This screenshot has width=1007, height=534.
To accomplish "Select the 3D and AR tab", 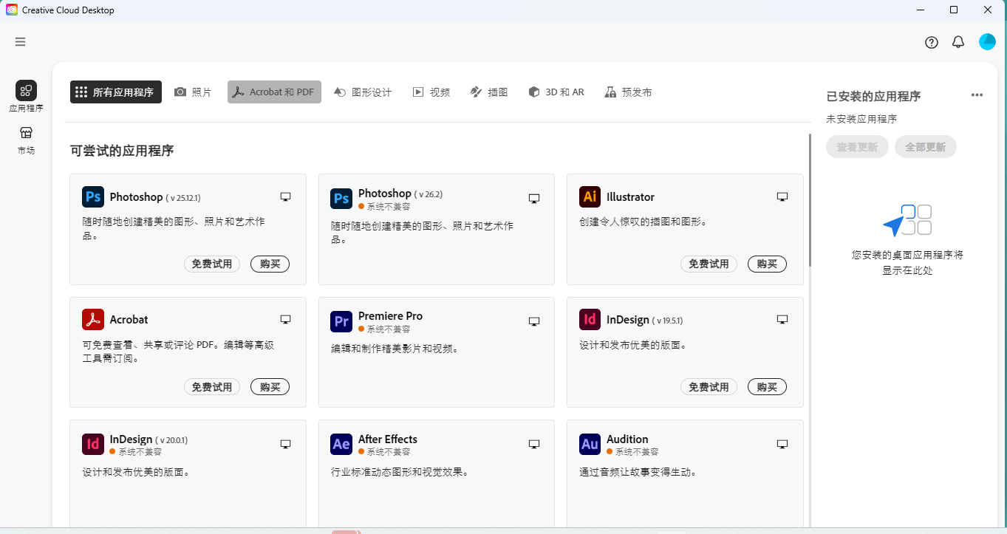I will click(556, 92).
